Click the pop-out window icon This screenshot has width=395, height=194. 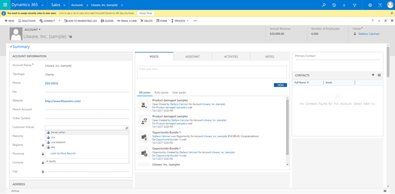click(386, 21)
